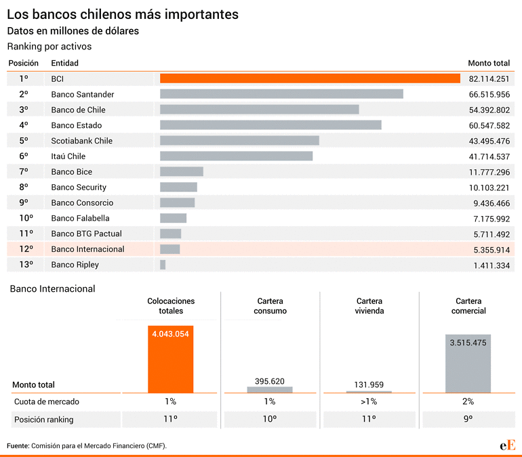Select the 'Itaú Chile' row label

(x=68, y=156)
